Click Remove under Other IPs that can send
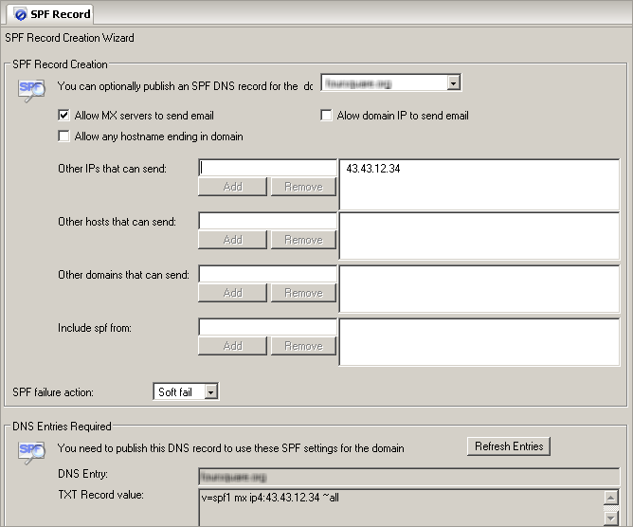This screenshot has height=527, width=633. (x=303, y=187)
